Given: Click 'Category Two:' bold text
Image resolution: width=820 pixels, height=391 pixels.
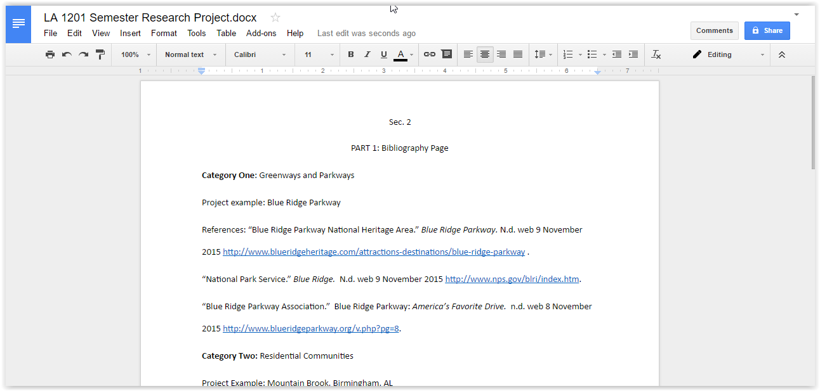Looking at the screenshot, I should pyautogui.click(x=230, y=356).
